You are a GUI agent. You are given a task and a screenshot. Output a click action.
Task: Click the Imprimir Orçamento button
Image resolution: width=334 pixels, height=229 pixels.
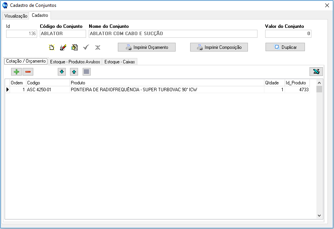pyautogui.click(x=147, y=47)
